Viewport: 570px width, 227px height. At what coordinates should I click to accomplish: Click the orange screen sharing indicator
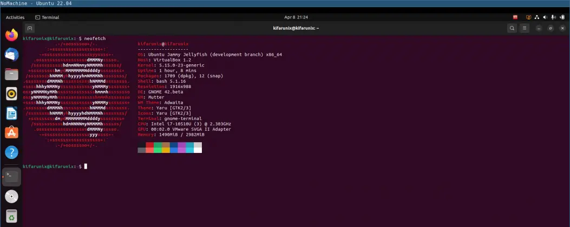click(x=528, y=17)
